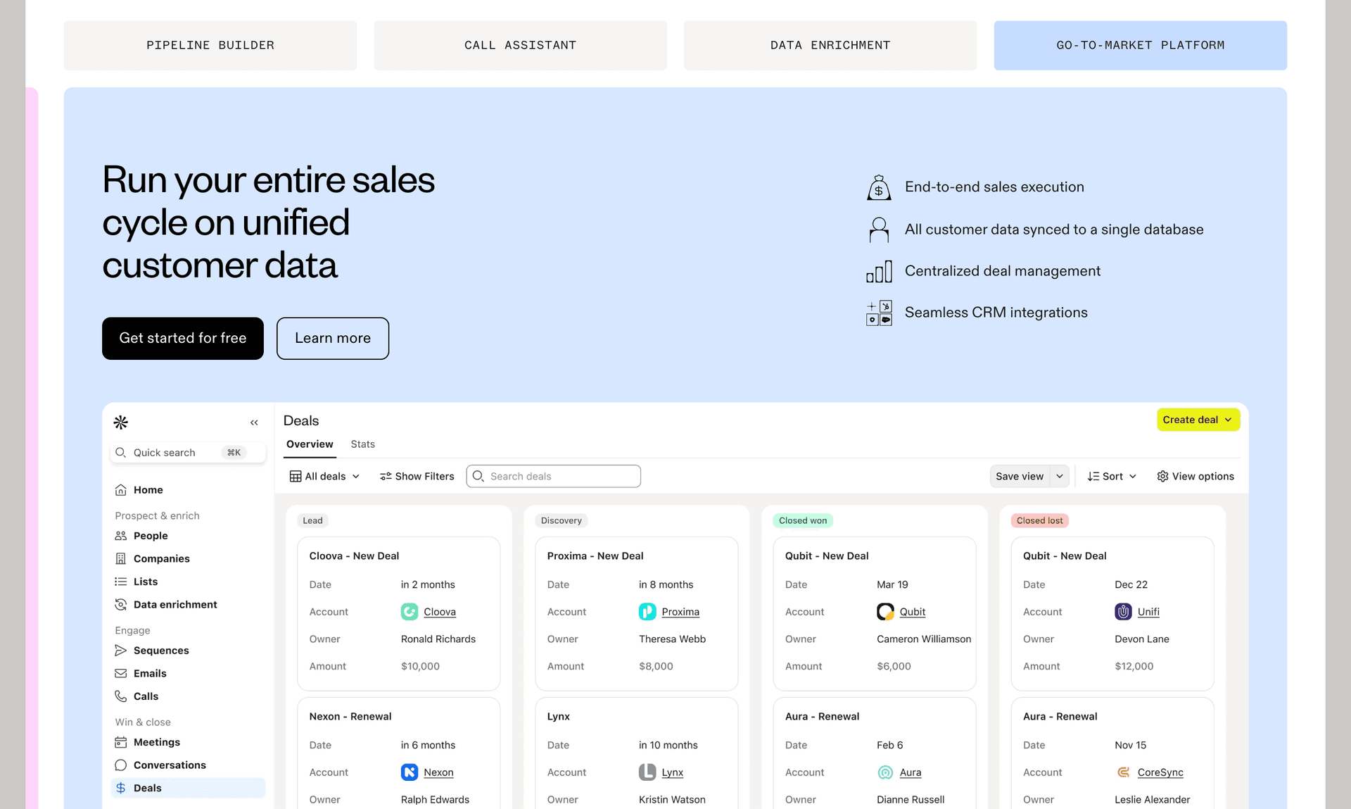
Task: Click the Lynx deal card title
Action: (x=559, y=717)
